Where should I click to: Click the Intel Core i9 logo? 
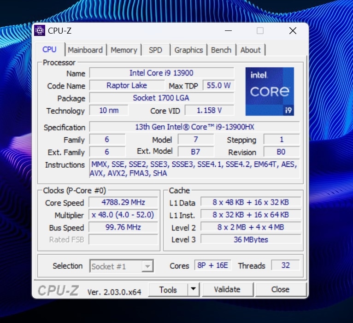[x=270, y=91]
